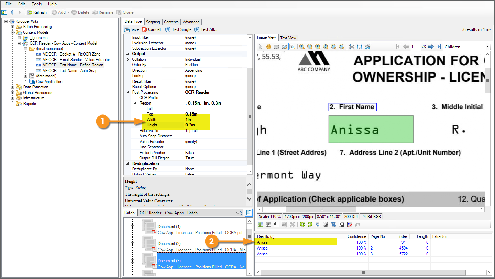Viewport: 495px width, 279px height.
Task: Select VE OCR - Last Name - Auto Snap
Action: click(70, 71)
